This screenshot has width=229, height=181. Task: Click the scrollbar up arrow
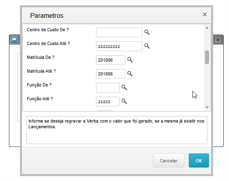pos(207,28)
